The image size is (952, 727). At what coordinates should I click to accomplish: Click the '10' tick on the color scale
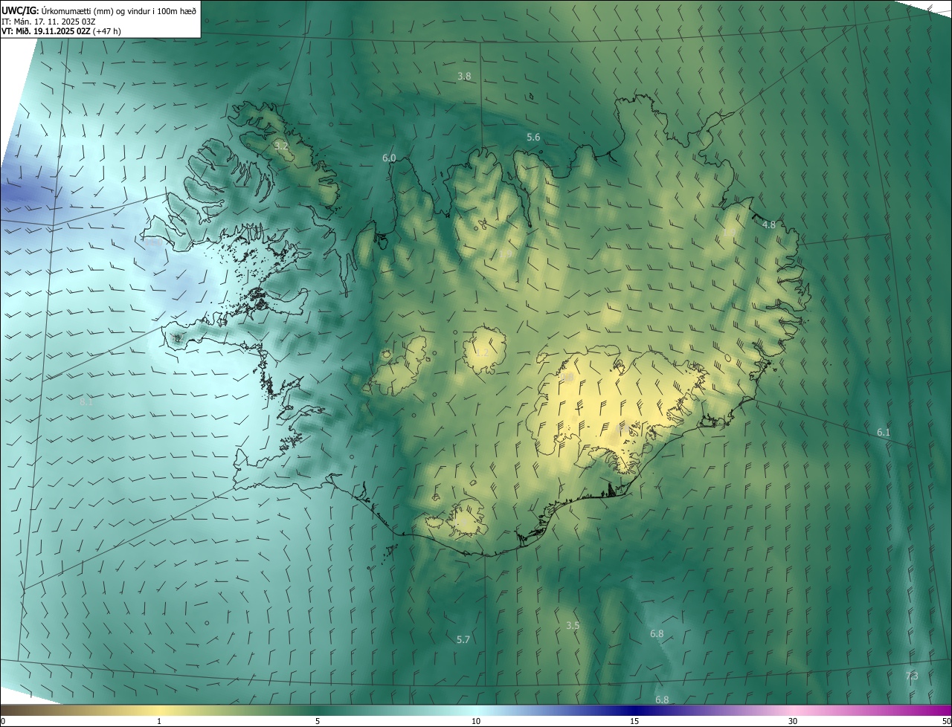coord(476,721)
